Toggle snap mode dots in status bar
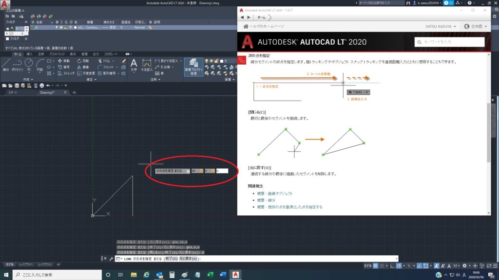 click(382, 266)
